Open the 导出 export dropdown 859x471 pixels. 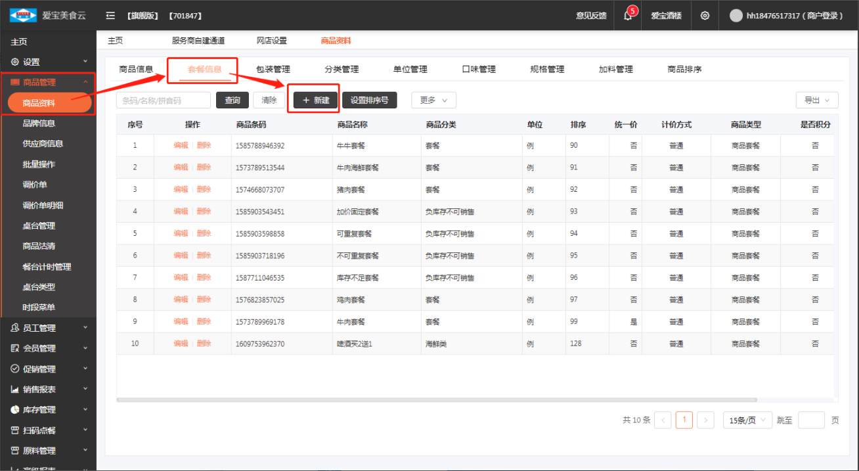coord(816,101)
